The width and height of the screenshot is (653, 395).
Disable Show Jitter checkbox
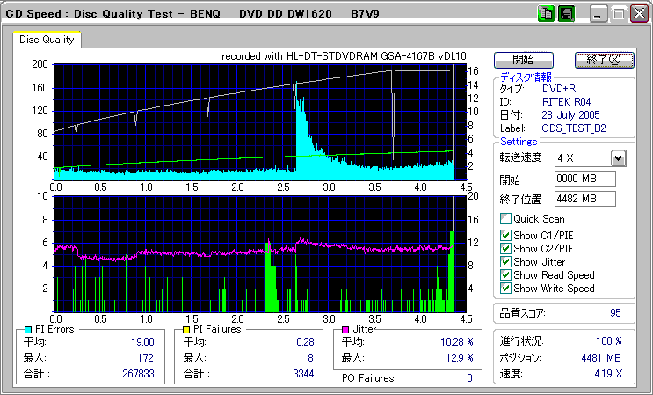point(505,262)
